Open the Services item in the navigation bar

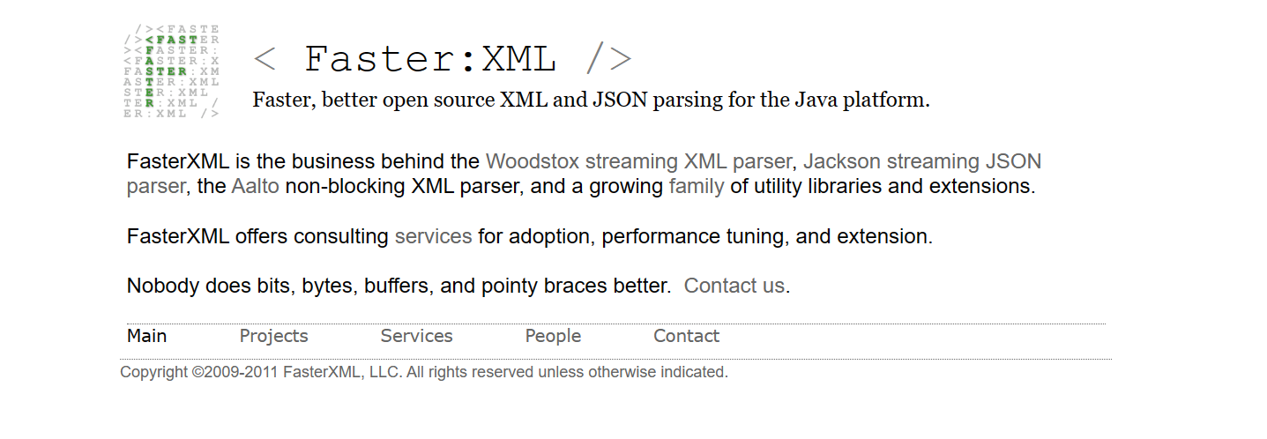click(416, 336)
